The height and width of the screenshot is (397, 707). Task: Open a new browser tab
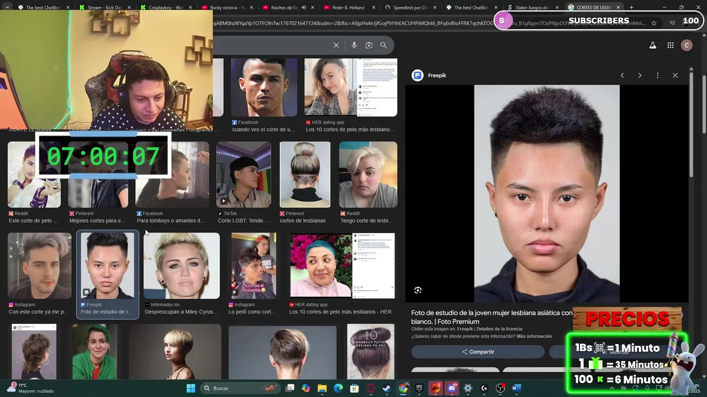pos(631,7)
